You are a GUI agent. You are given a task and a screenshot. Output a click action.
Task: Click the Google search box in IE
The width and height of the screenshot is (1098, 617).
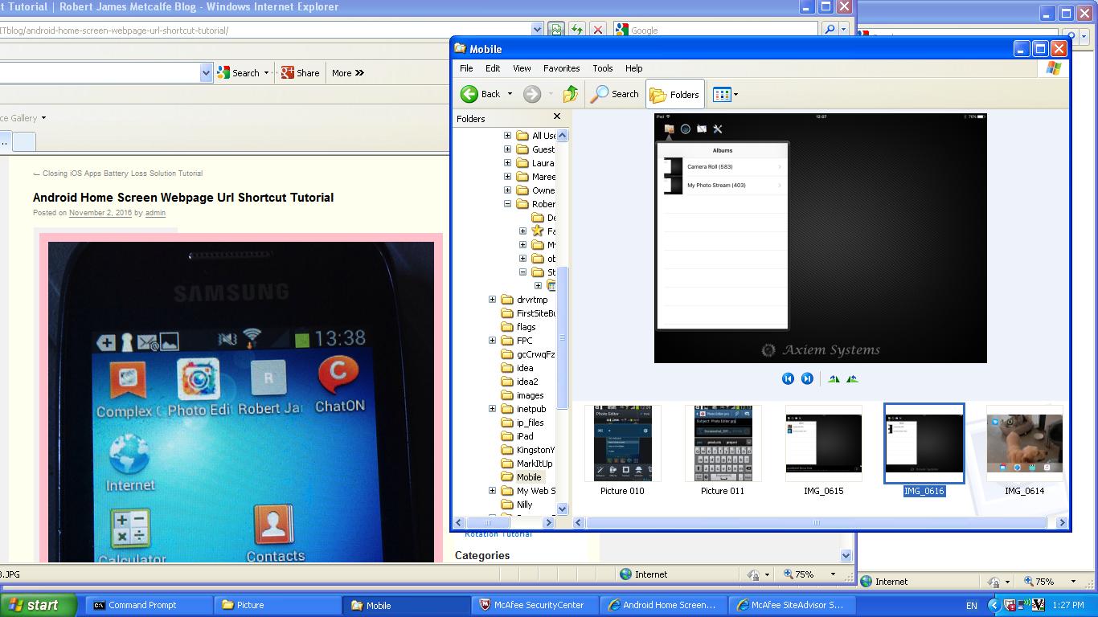pyautogui.click(x=715, y=30)
